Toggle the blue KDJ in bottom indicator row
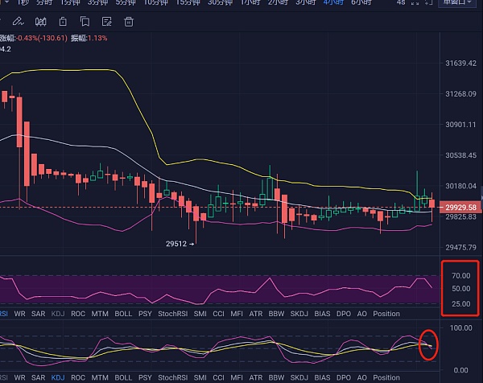 [x=58, y=377]
